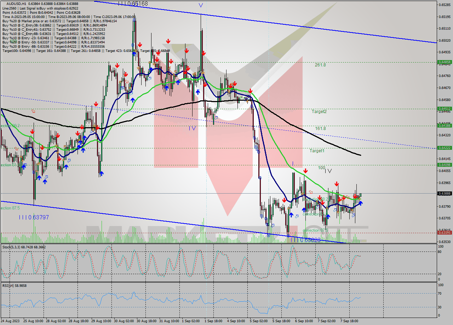Select the Target1 text on the chart
The width and height of the screenshot is (453, 325).
click(x=317, y=151)
